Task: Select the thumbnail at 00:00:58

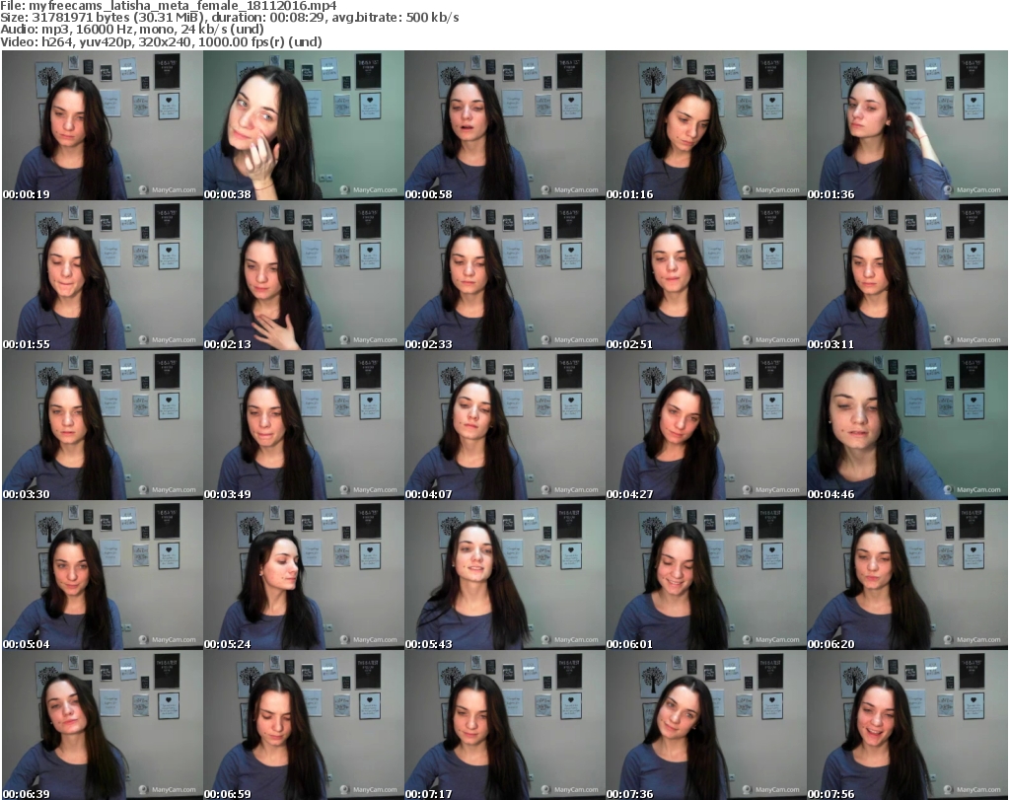Action: [504, 125]
